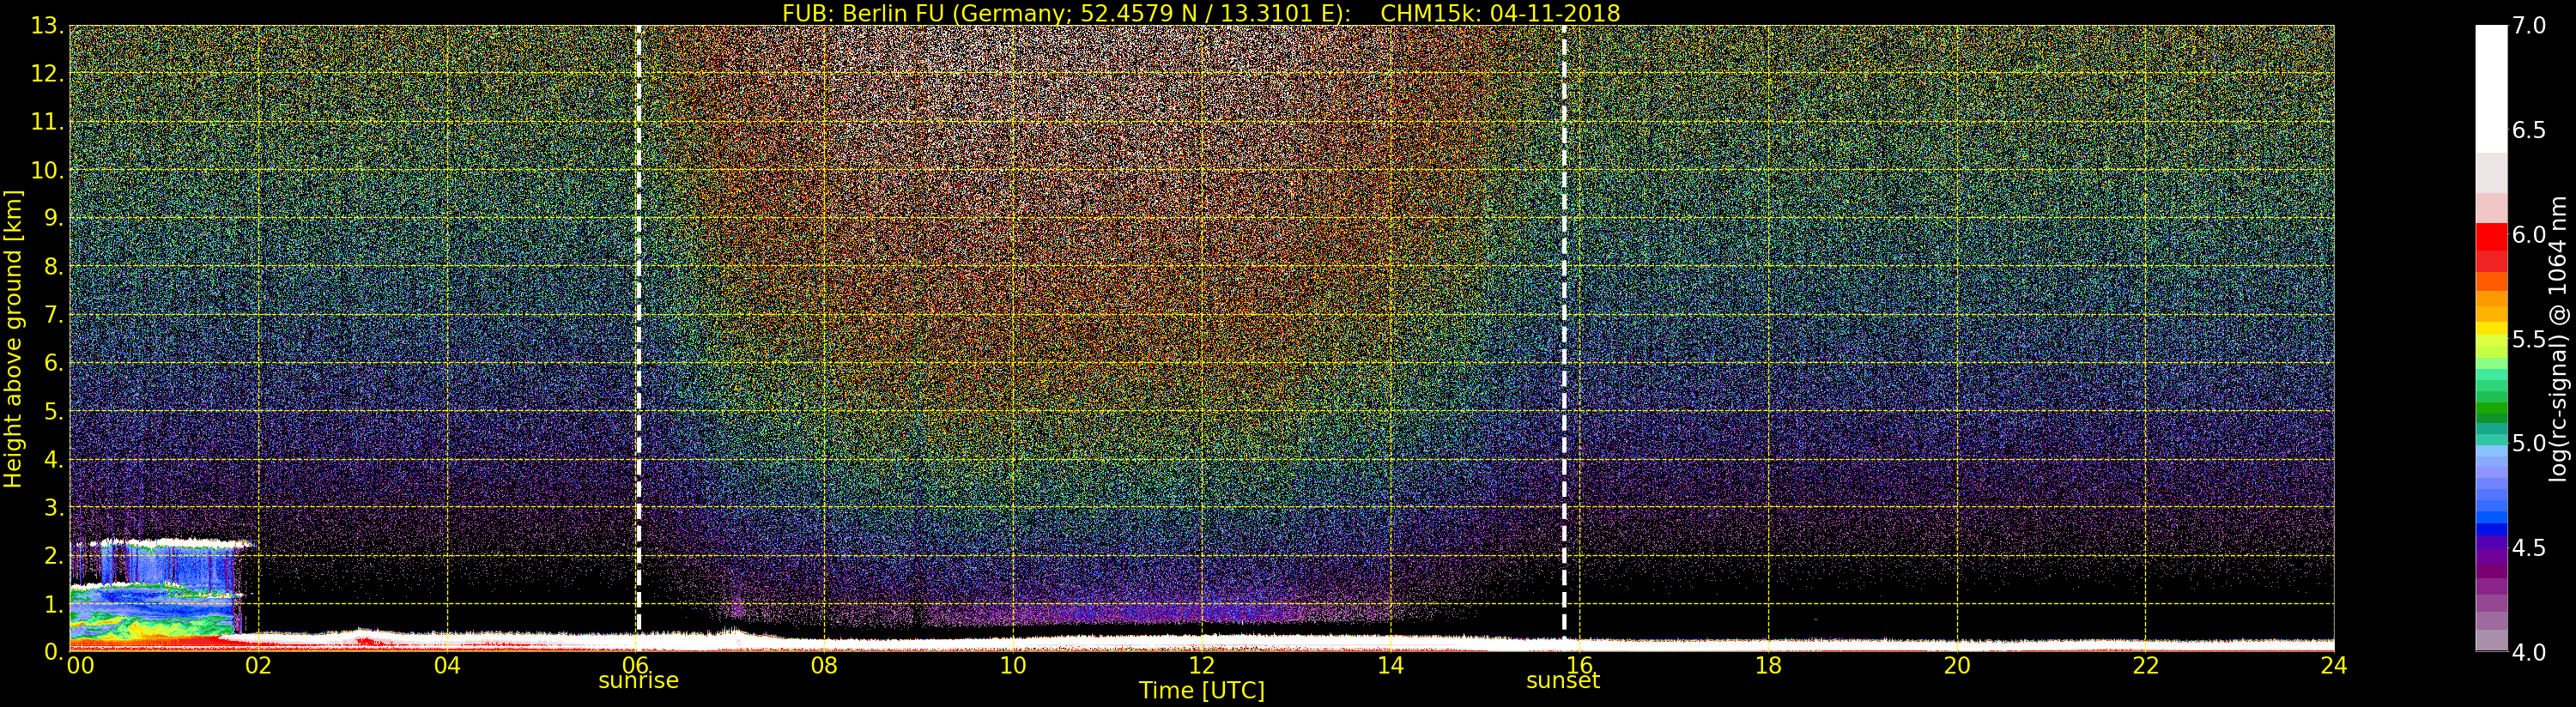Click the time axis tick '14'
The height and width of the screenshot is (707, 2576).
(x=1390, y=665)
